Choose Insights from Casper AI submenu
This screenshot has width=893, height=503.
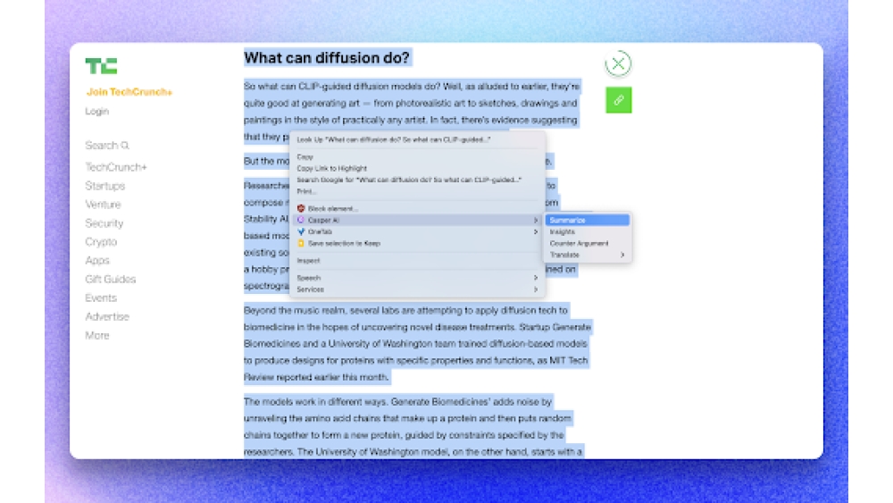coord(588,232)
